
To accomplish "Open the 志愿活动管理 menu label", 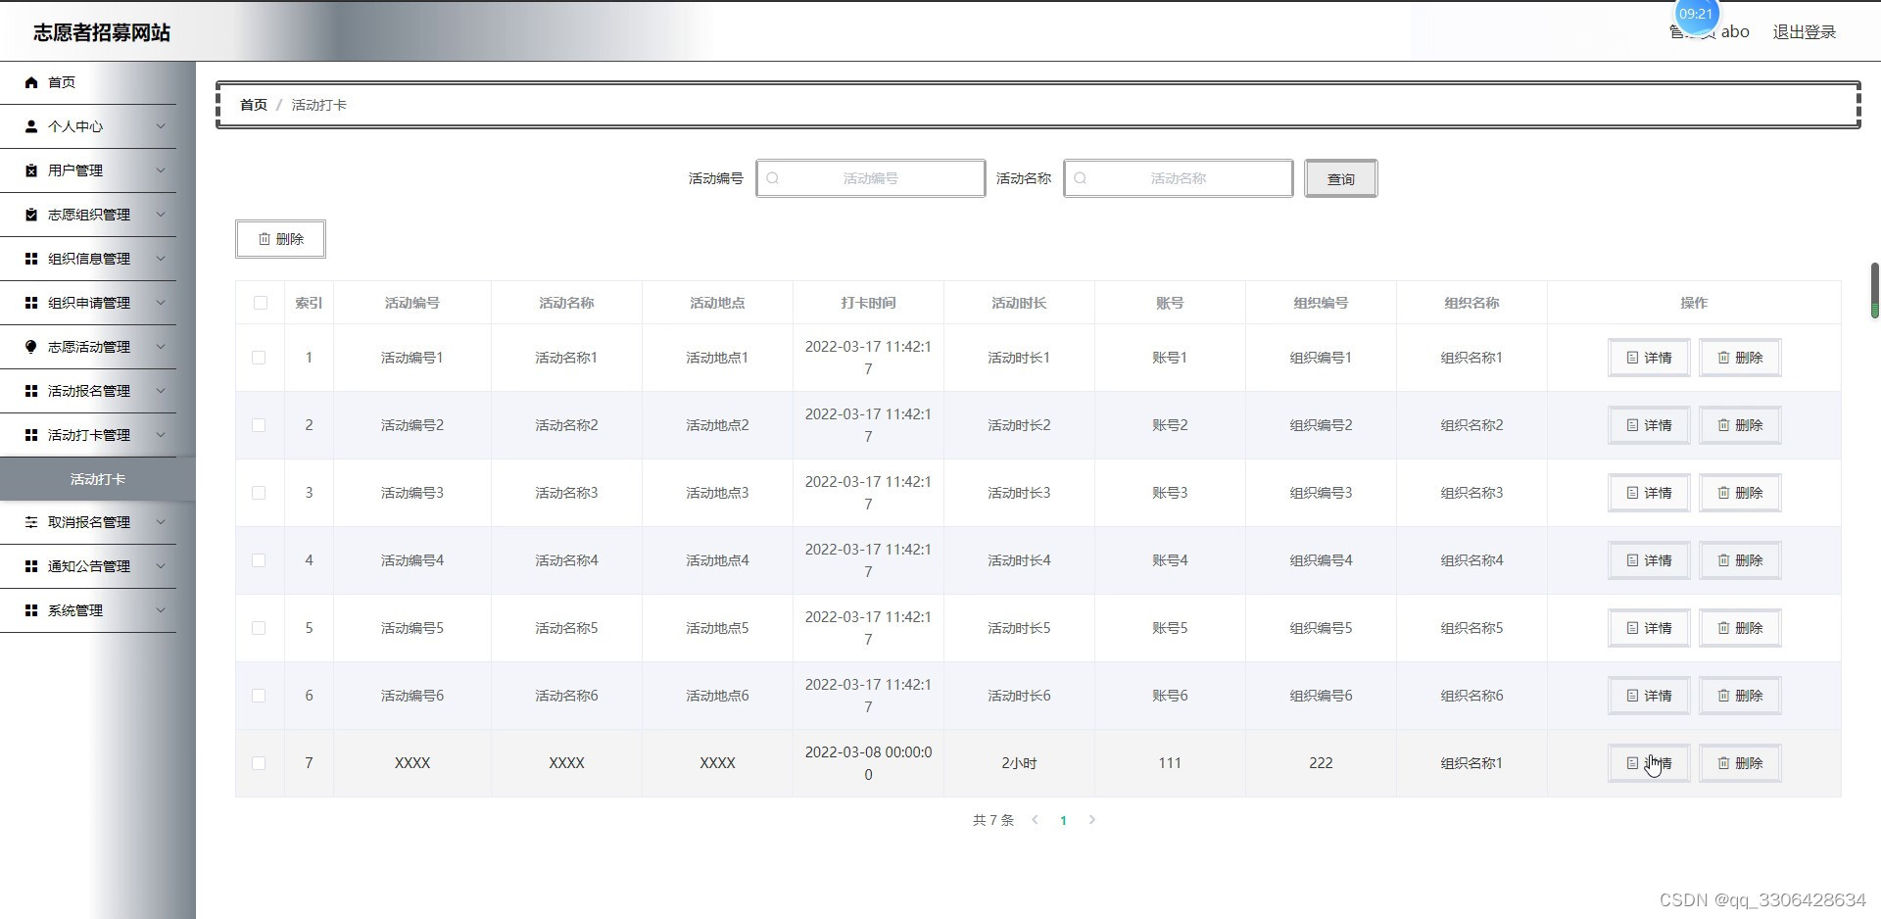I will (89, 347).
